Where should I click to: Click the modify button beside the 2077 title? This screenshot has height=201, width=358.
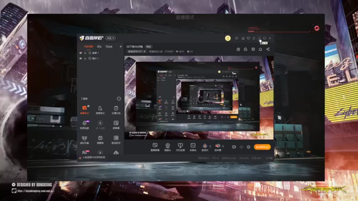149,46
